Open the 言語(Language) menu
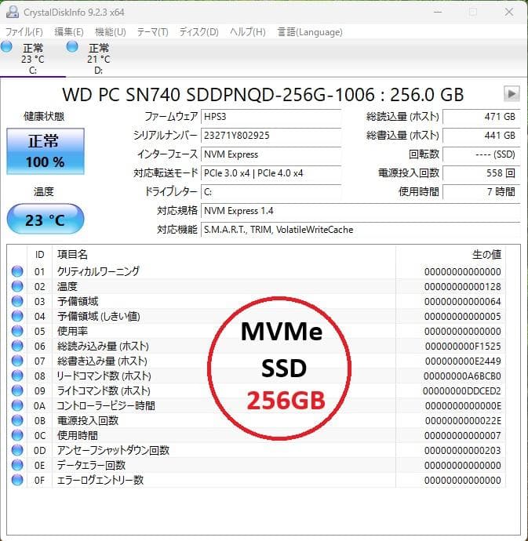The image size is (528, 541). click(310, 32)
